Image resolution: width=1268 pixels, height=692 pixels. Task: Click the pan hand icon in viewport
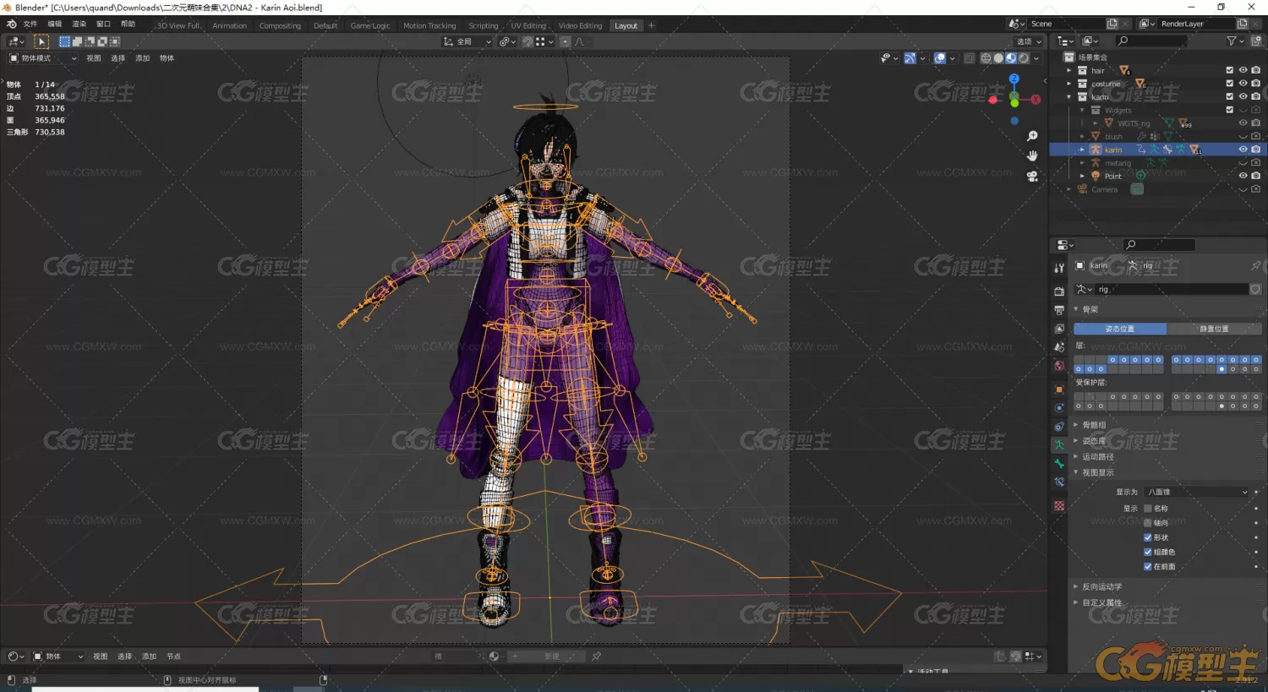pos(1032,156)
